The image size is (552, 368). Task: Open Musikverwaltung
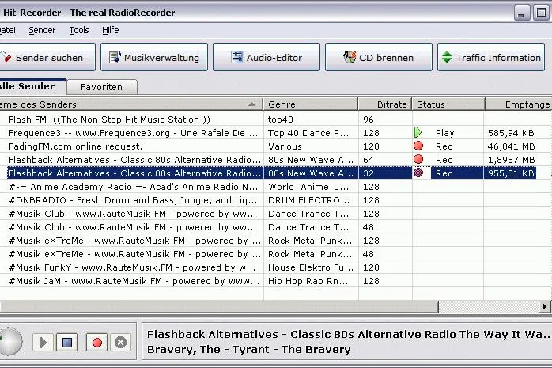click(154, 58)
